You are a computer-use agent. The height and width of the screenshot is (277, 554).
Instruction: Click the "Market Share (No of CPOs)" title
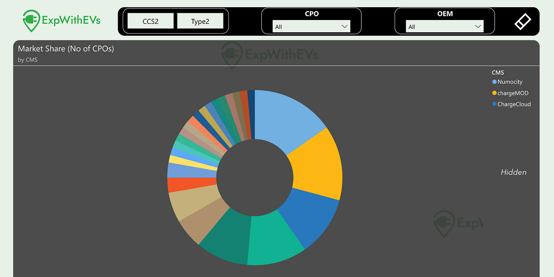pos(66,49)
